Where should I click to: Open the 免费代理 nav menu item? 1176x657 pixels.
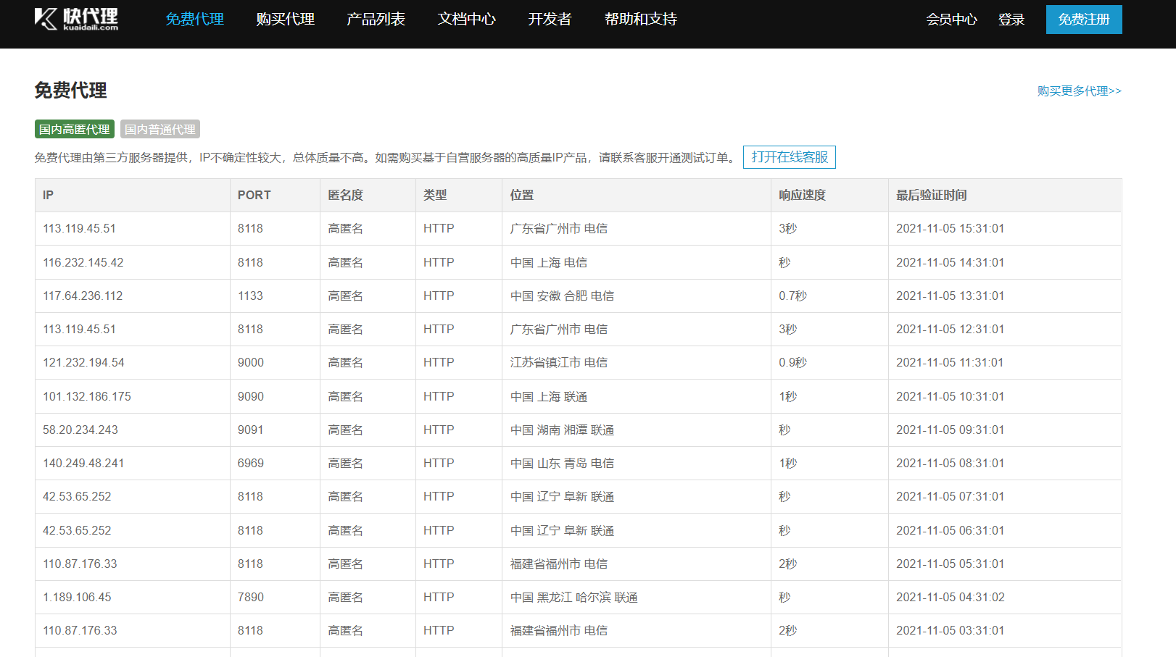click(x=194, y=19)
